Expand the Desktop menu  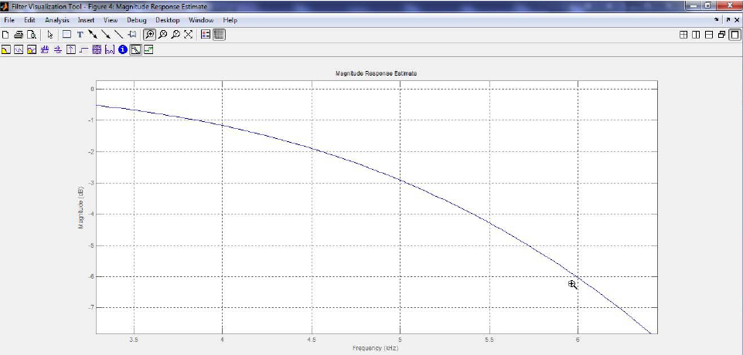pyautogui.click(x=167, y=19)
